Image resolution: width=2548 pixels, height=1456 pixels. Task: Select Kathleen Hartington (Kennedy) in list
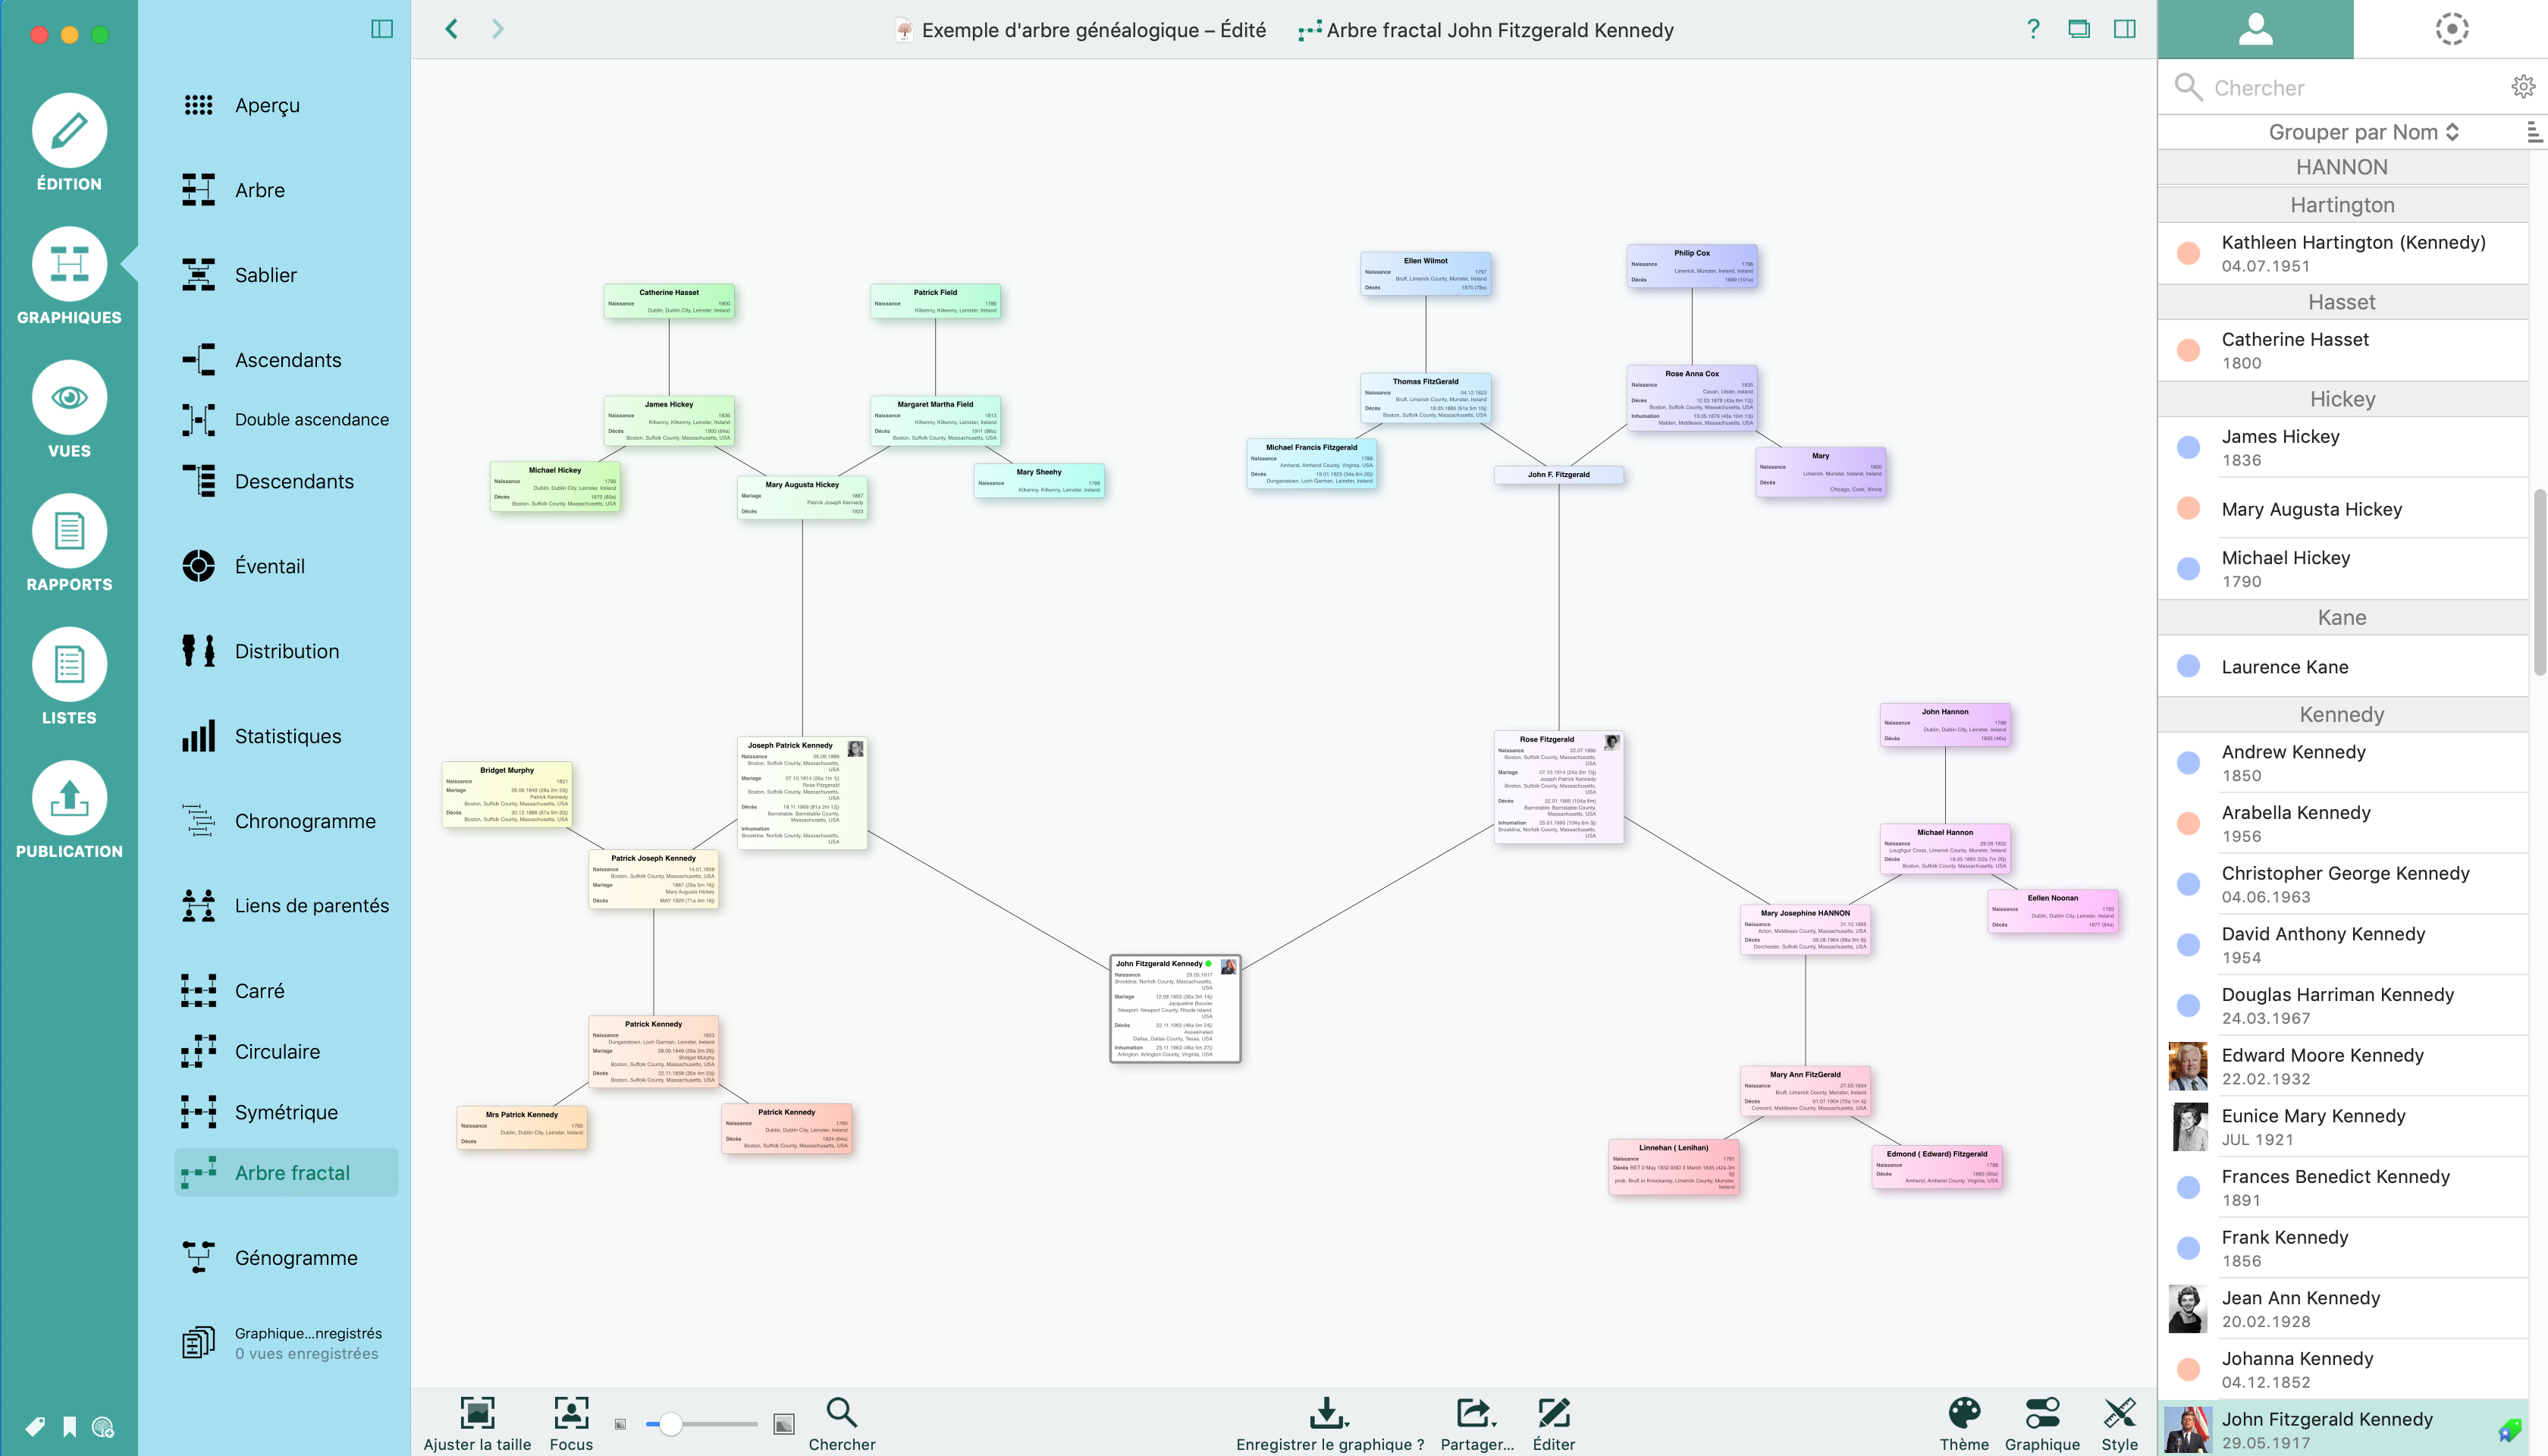pos(2343,253)
